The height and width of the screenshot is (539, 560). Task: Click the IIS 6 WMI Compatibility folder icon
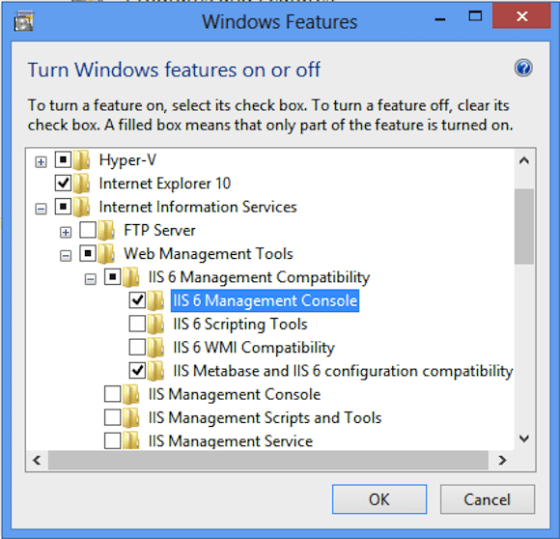pos(155,348)
